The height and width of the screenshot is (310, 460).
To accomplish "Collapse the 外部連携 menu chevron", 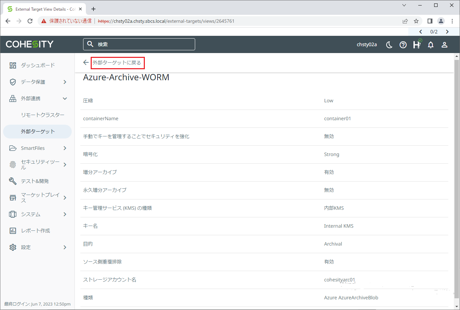I will click(x=65, y=99).
